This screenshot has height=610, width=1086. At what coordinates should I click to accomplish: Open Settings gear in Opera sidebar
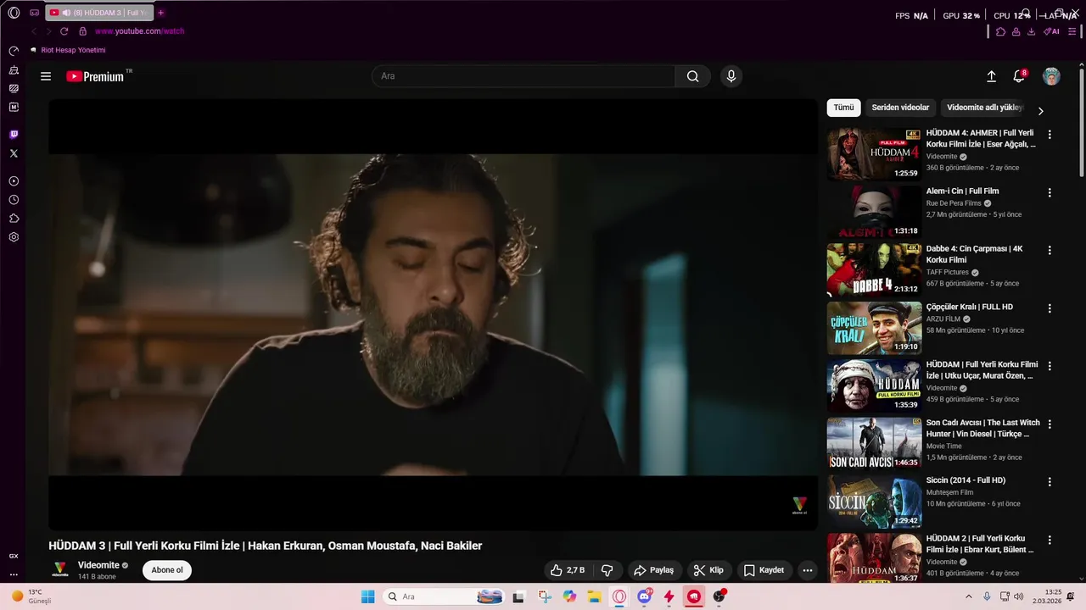14,237
